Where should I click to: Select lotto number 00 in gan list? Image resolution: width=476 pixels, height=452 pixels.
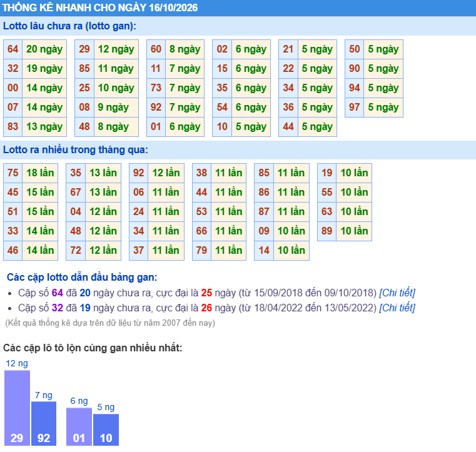coord(13,88)
